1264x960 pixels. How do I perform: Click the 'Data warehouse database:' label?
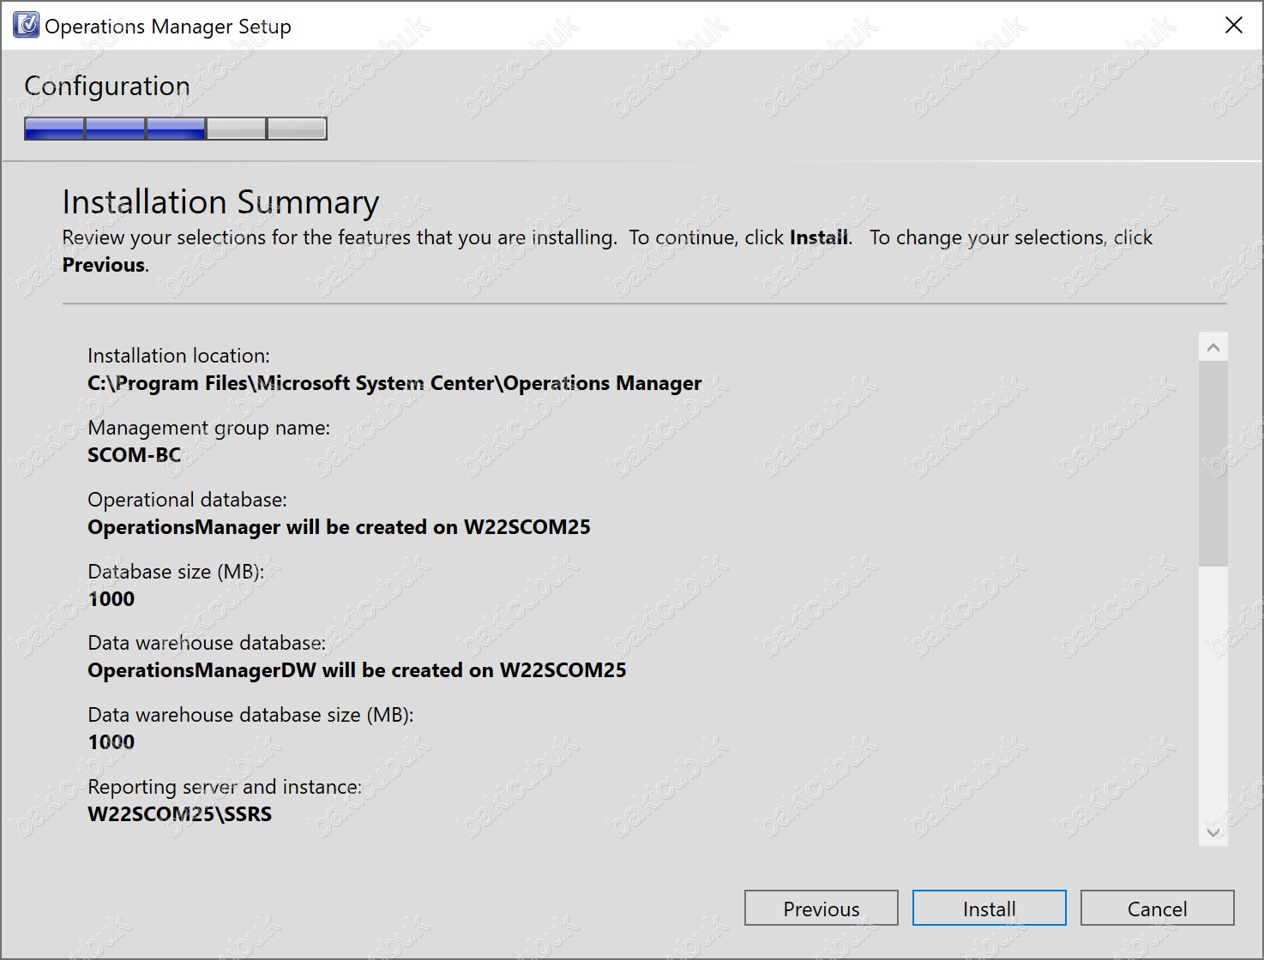[207, 643]
